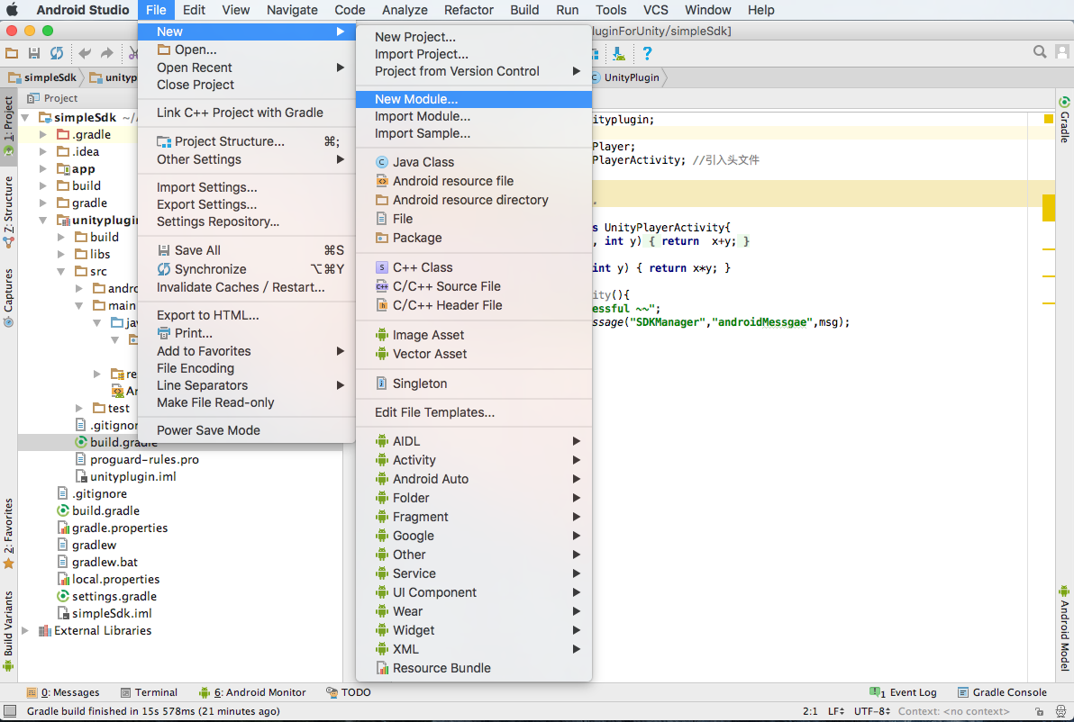Viewport: 1074px width, 722px height.
Task: Open the toolbar Help question-mark icon
Action: 647,53
